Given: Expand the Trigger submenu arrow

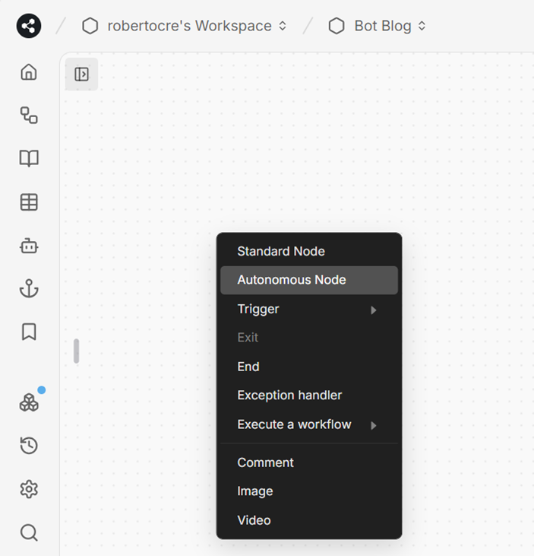Looking at the screenshot, I should pyautogui.click(x=373, y=310).
